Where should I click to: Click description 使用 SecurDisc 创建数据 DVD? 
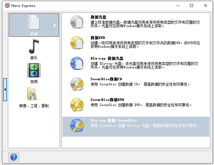[x=141, y=105]
